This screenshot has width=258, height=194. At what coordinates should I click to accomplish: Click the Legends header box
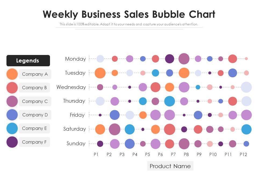pos(28,61)
